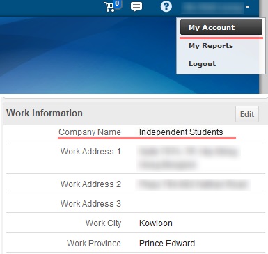Screen dimensions: 268x254
Task: Select the Work Information section heading
Action: [45, 113]
